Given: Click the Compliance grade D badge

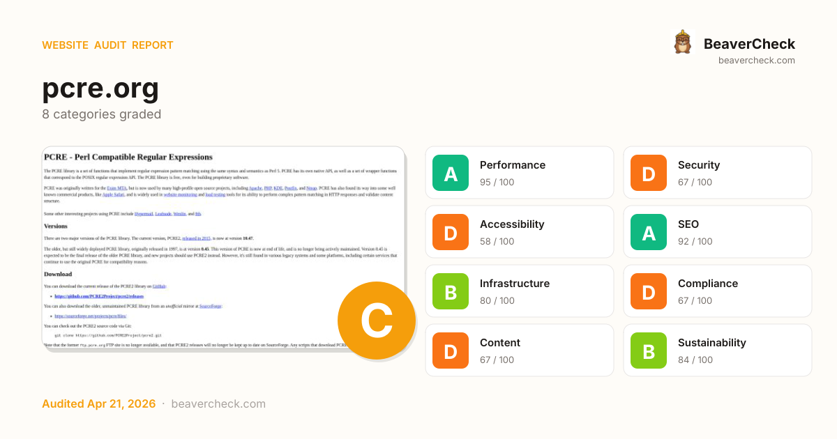Looking at the screenshot, I should 649,291.
